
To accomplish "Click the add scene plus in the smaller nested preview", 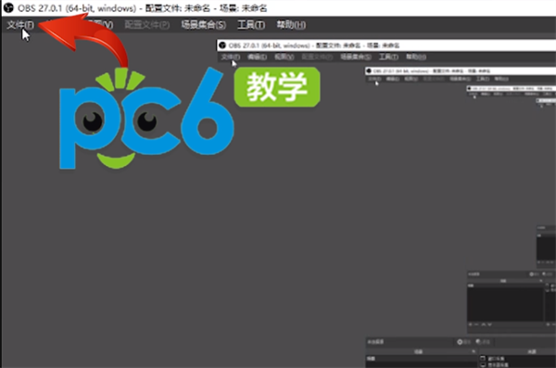I will (x=471, y=324).
